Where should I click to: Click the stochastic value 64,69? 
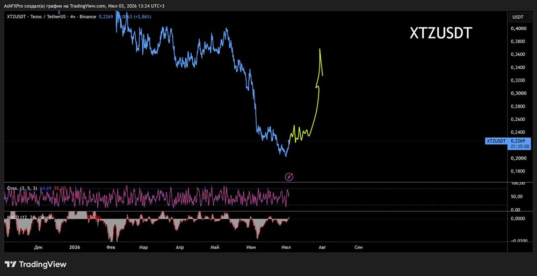coord(46,188)
